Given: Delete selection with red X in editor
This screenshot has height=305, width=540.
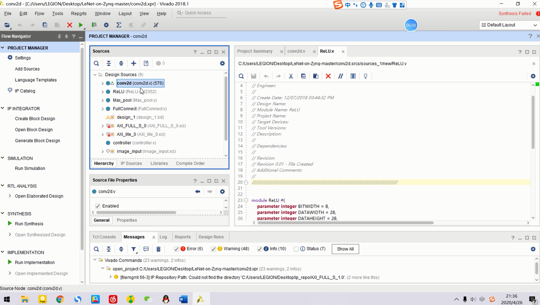Looking at the screenshot, I should [328, 76].
